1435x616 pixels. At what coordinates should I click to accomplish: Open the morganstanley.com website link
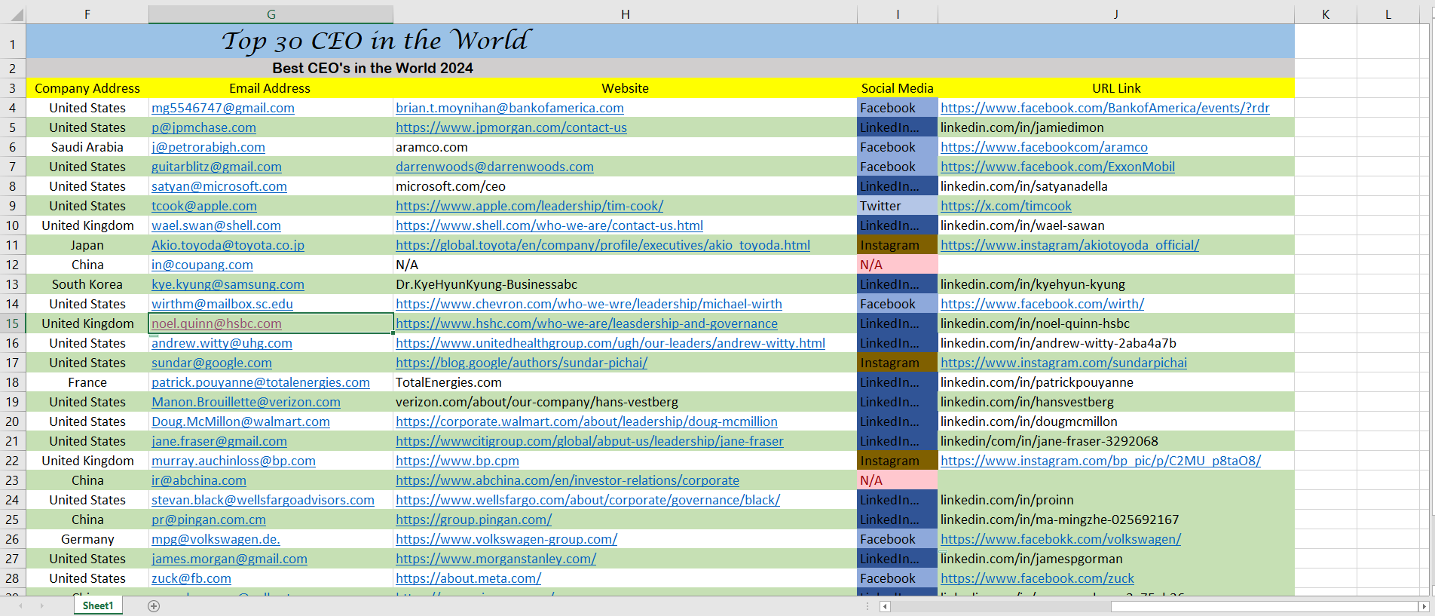(496, 559)
